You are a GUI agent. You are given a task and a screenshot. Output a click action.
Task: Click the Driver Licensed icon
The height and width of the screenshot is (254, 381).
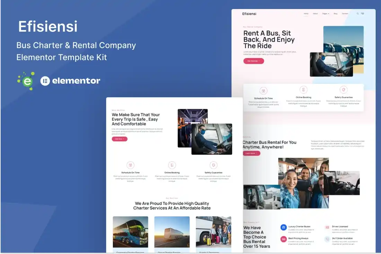coord(327,227)
